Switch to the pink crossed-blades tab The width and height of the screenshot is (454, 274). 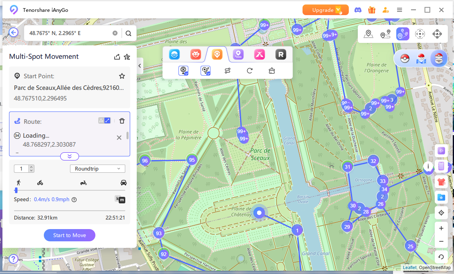(x=260, y=54)
